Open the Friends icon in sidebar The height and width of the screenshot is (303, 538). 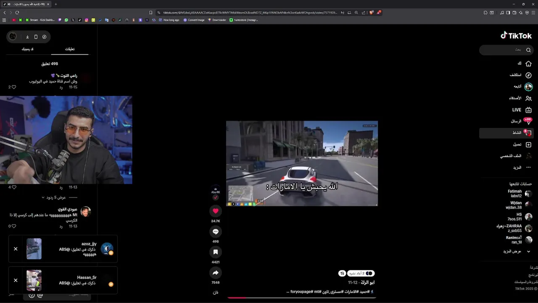click(x=528, y=98)
